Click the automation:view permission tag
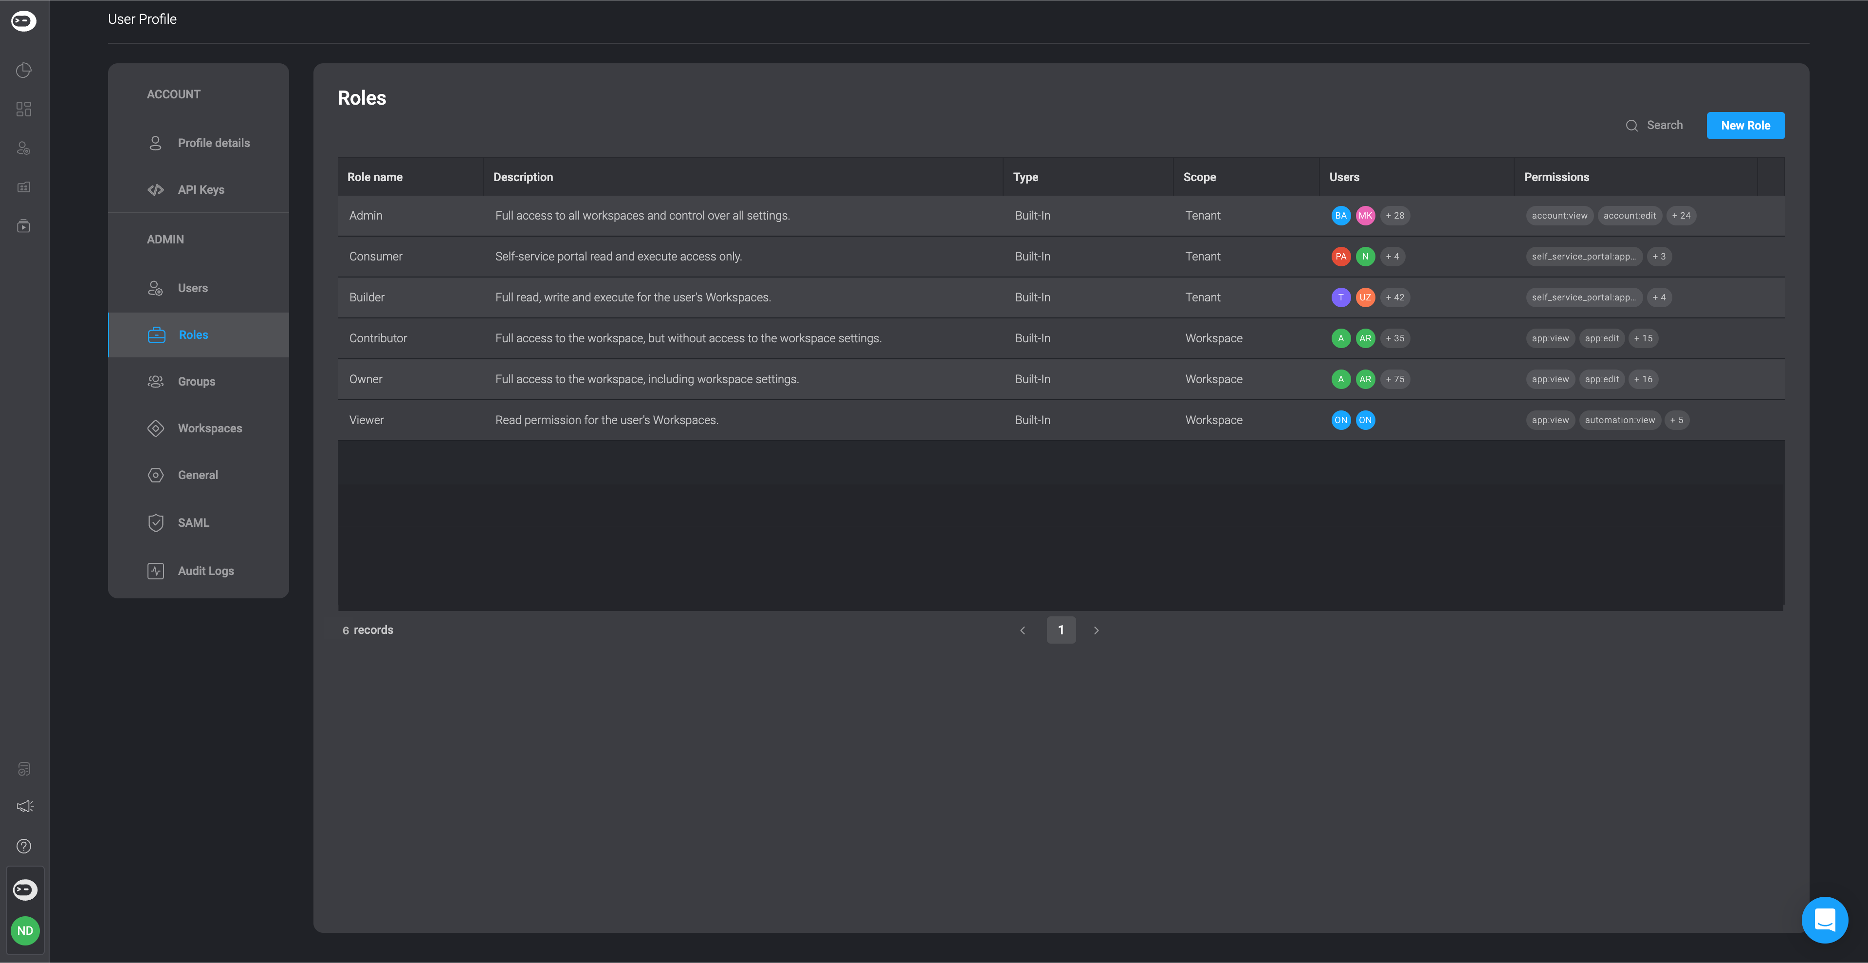1868x963 pixels. pos(1619,420)
